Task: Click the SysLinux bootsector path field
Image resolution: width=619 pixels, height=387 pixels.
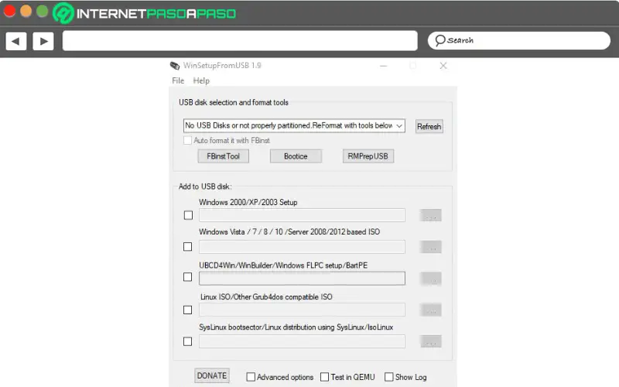Action: (302, 341)
